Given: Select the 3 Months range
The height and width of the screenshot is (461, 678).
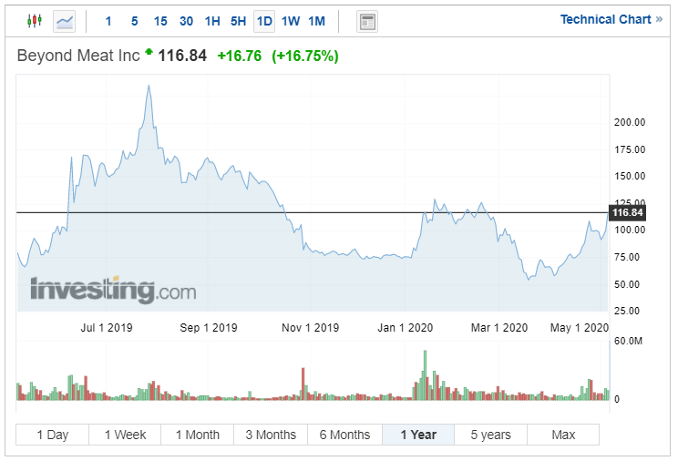Looking at the screenshot, I should pos(271,435).
